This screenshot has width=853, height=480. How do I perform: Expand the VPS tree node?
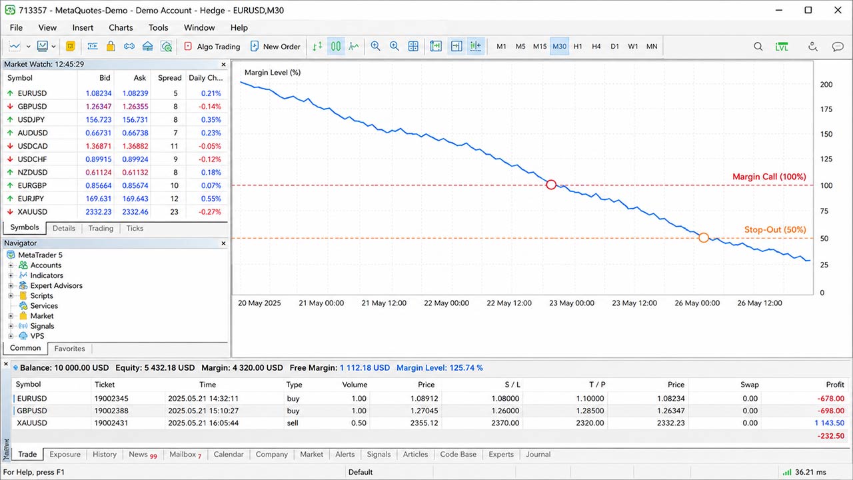click(11, 337)
